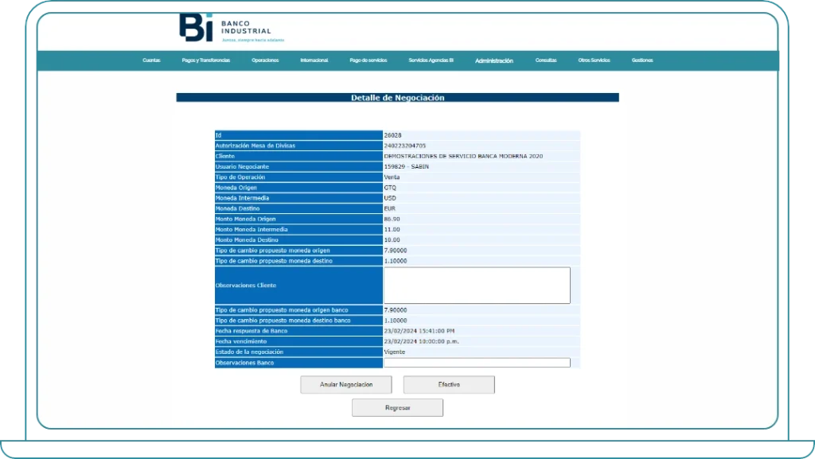Select the Gestiones menu item

click(642, 60)
